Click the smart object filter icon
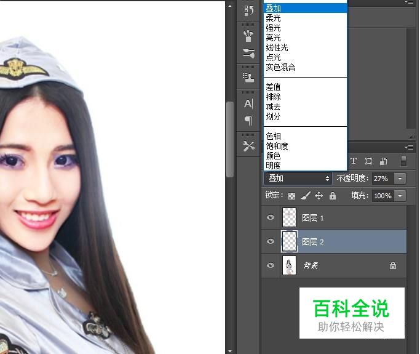 [x=383, y=161]
